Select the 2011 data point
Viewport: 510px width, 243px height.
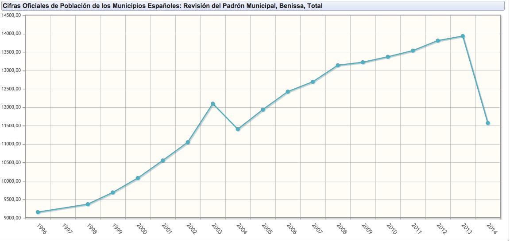(x=413, y=51)
